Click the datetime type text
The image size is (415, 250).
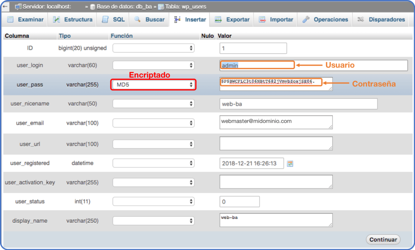82,163
